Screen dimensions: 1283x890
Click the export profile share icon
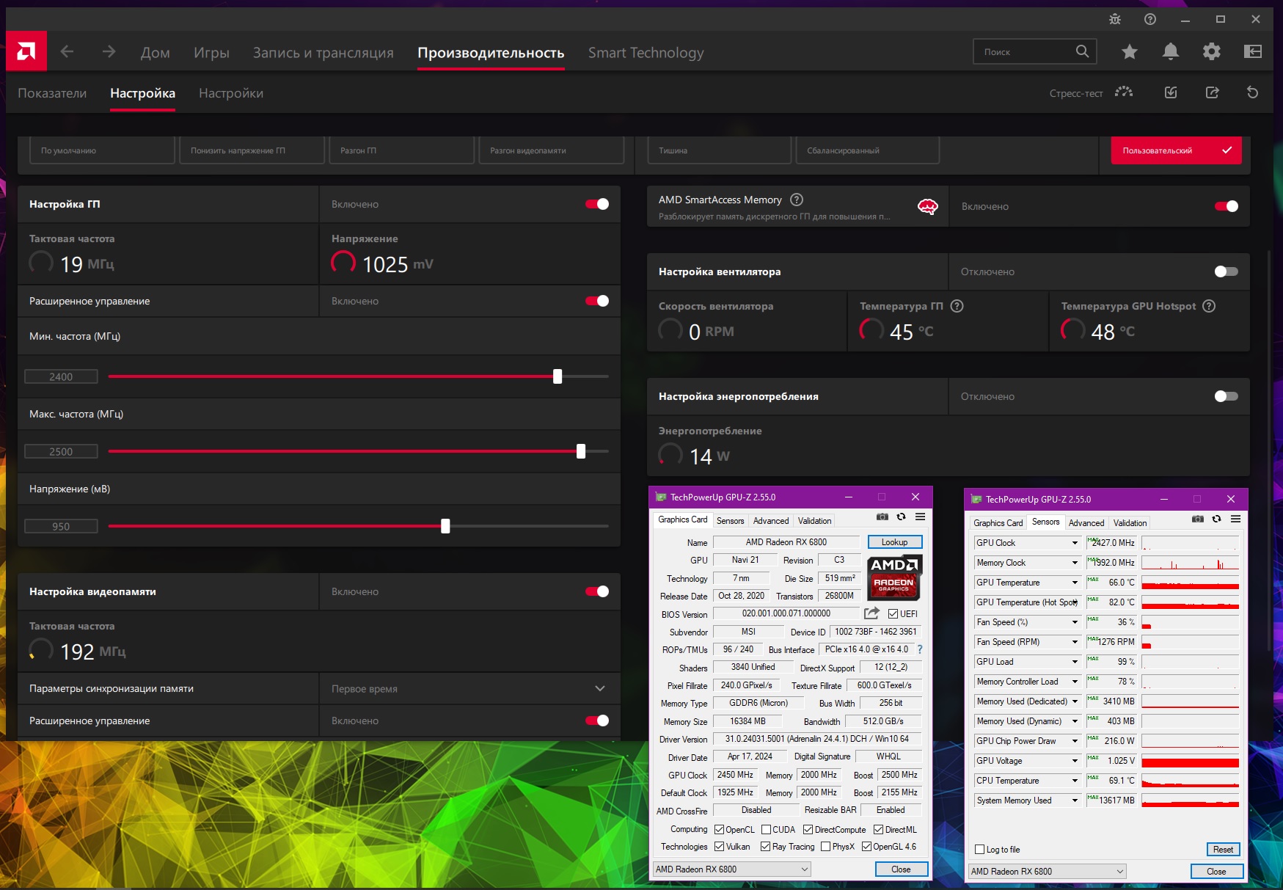point(1212,92)
